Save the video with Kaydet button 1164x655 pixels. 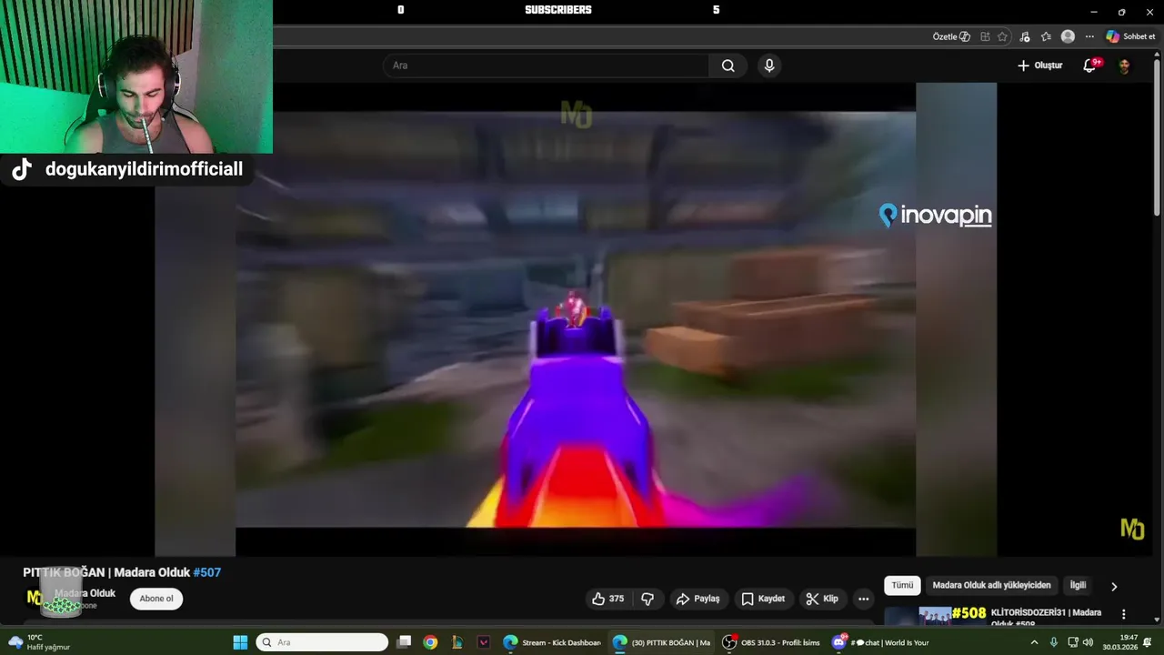(762, 599)
